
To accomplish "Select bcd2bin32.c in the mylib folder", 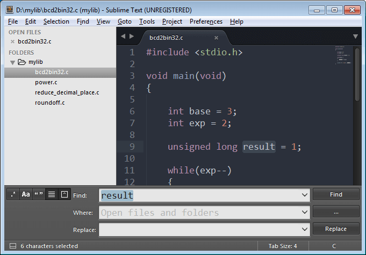I will pyautogui.click(x=60, y=72).
